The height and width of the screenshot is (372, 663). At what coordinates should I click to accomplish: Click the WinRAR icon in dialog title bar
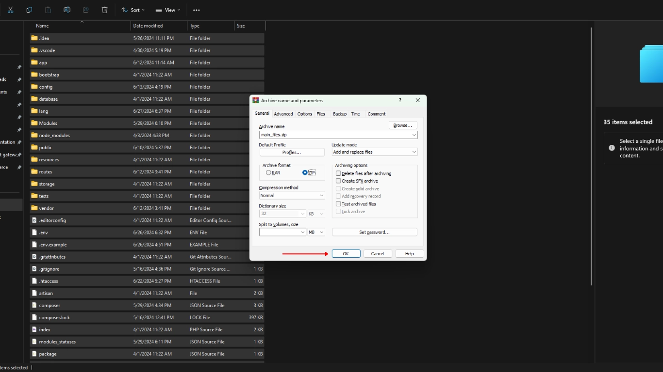coord(256,100)
